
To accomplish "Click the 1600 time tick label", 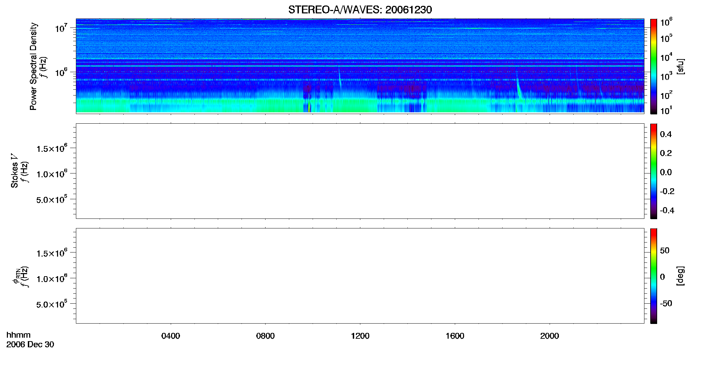I will [x=455, y=336].
